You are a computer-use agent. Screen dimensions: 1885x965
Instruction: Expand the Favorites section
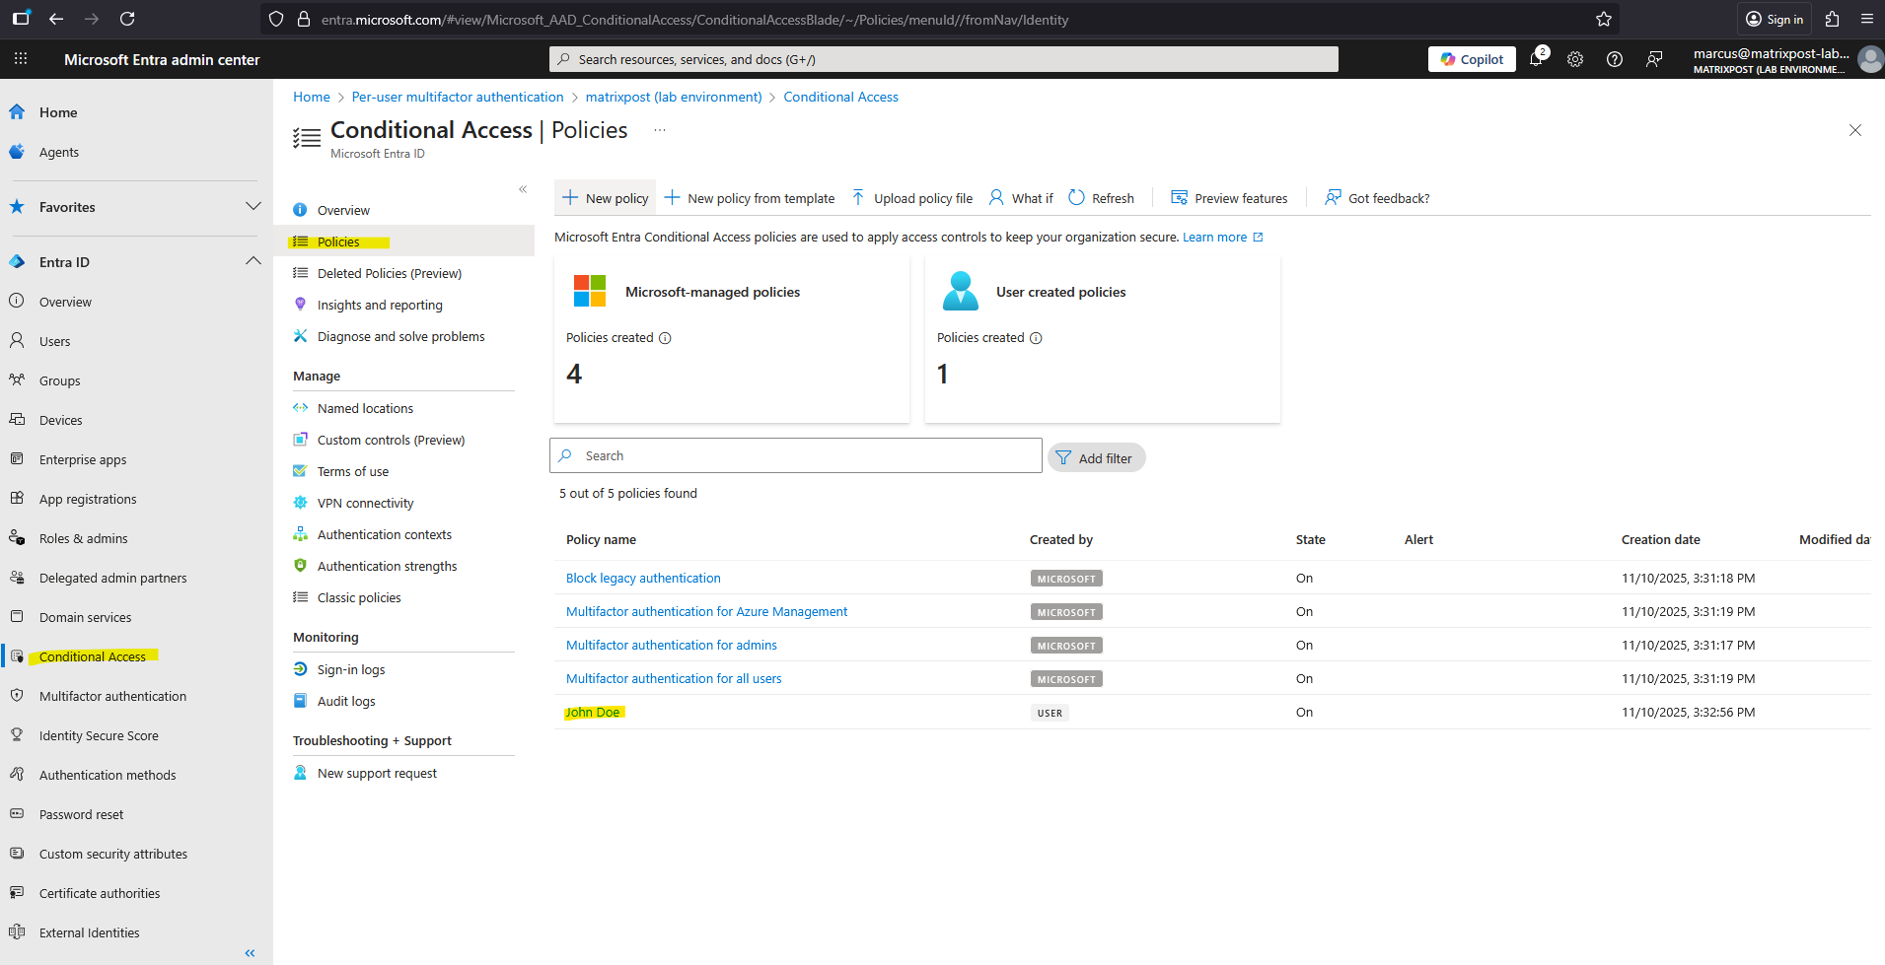253,206
